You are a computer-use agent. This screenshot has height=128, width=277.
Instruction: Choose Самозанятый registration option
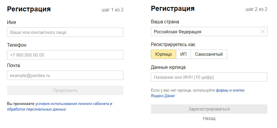click(x=209, y=54)
